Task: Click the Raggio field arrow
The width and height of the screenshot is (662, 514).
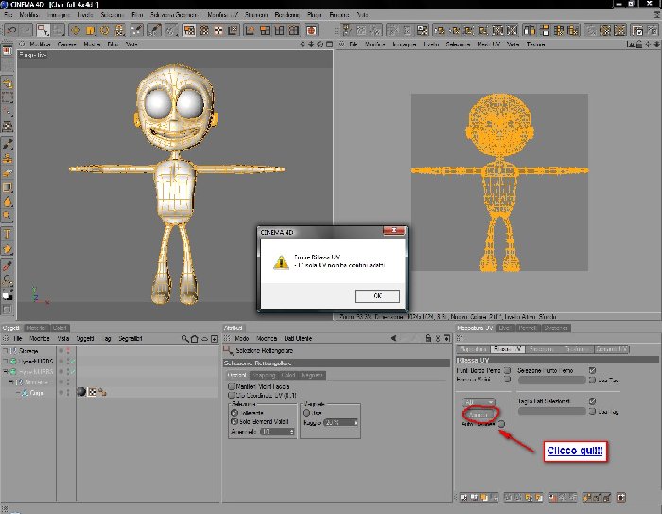Action: 355,422
